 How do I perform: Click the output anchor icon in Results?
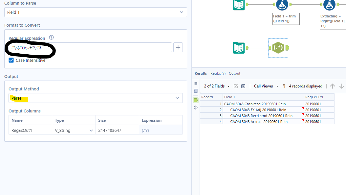(x=196, y=100)
